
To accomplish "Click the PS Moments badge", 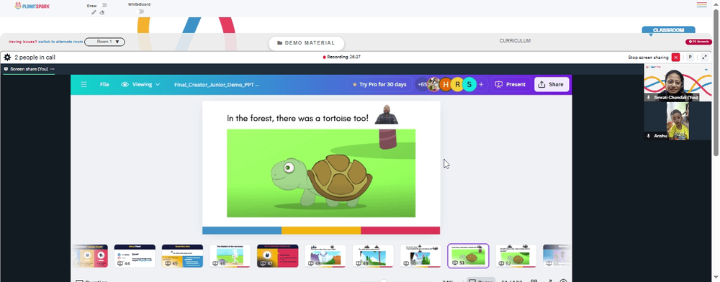I will [x=698, y=42].
